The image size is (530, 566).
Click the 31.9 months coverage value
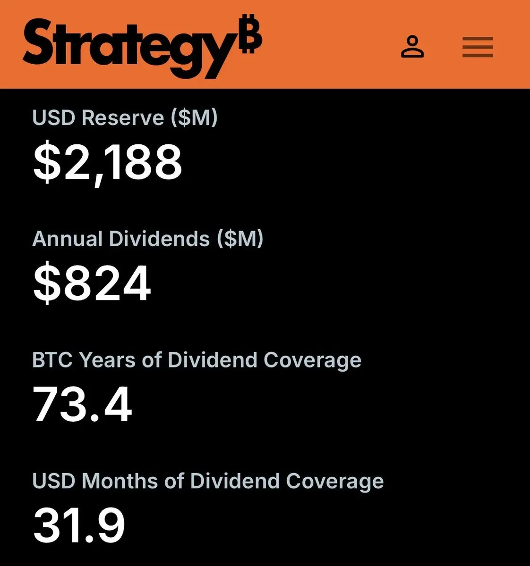coord(79,525)
